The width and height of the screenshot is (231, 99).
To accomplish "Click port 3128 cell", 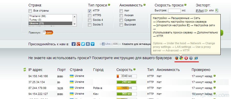I will point(60,88).
